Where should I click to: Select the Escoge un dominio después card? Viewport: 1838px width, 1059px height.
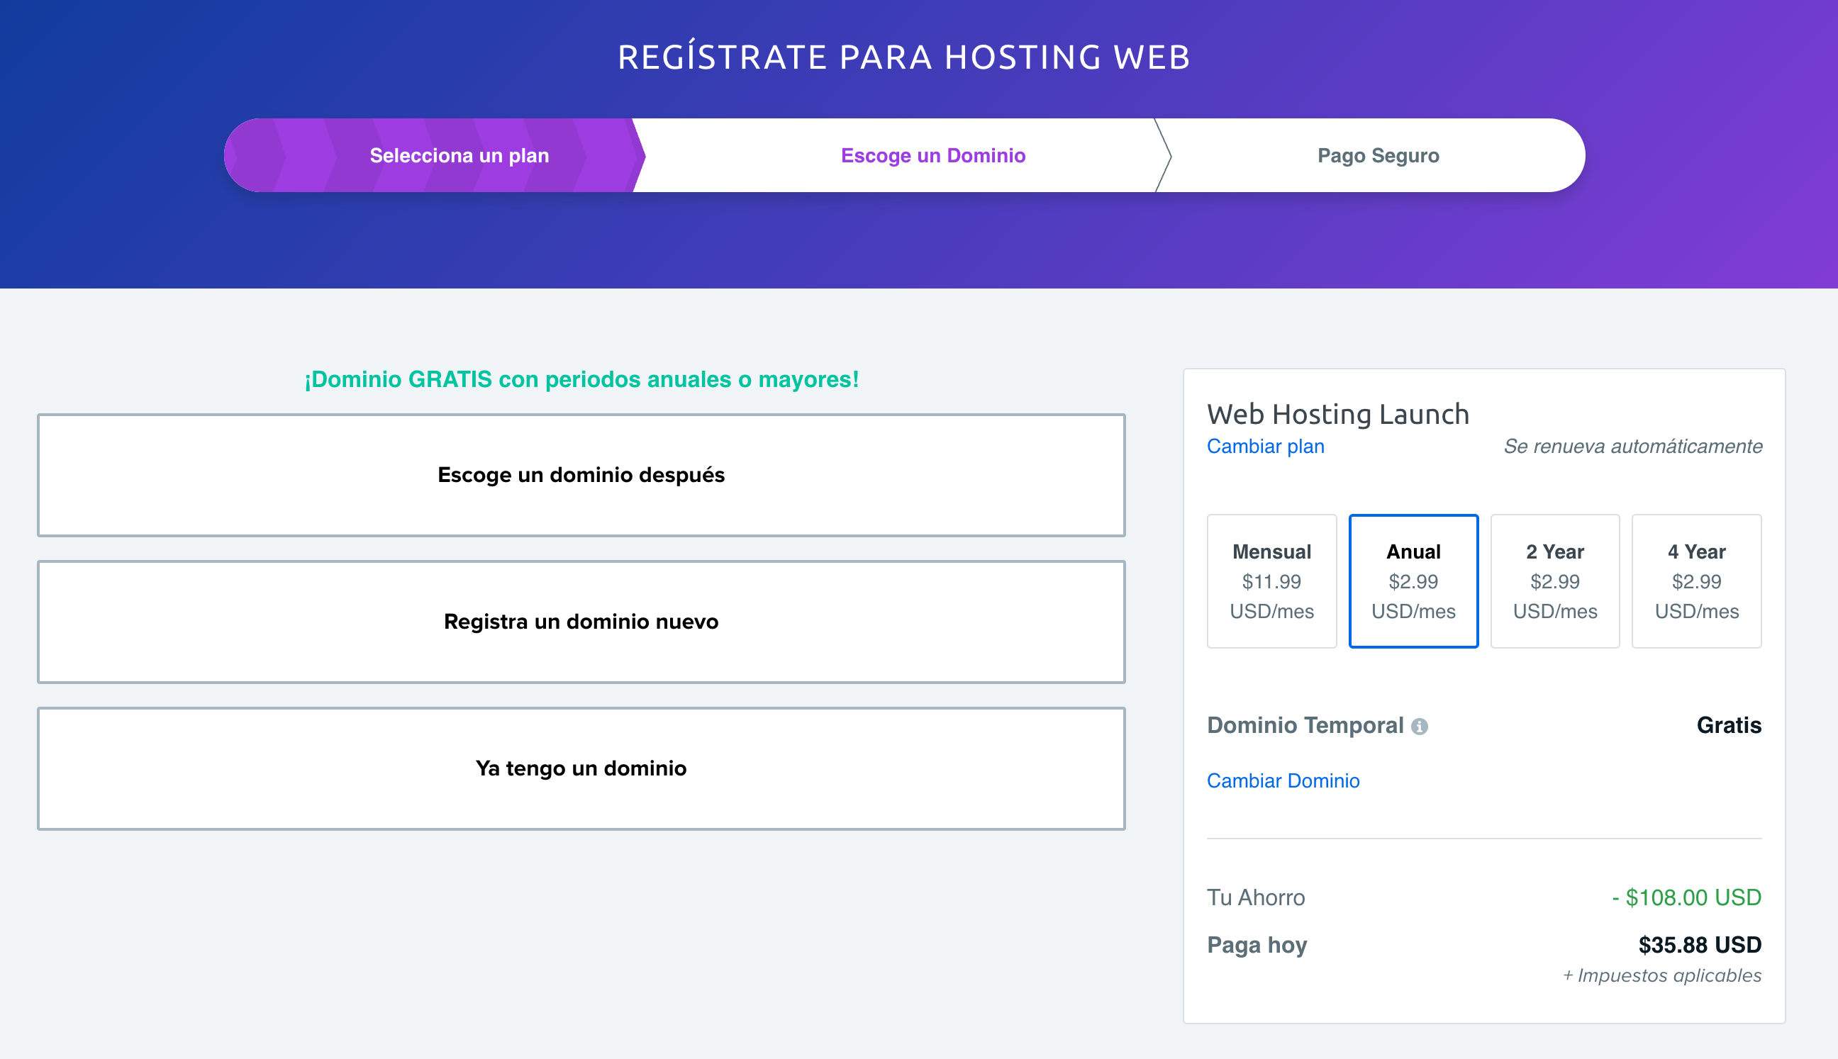[581, 474]
